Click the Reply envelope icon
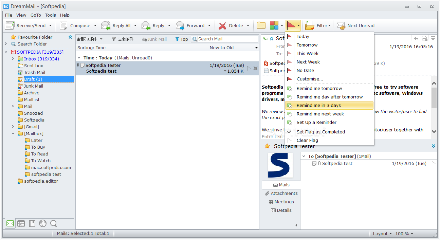 146,25
